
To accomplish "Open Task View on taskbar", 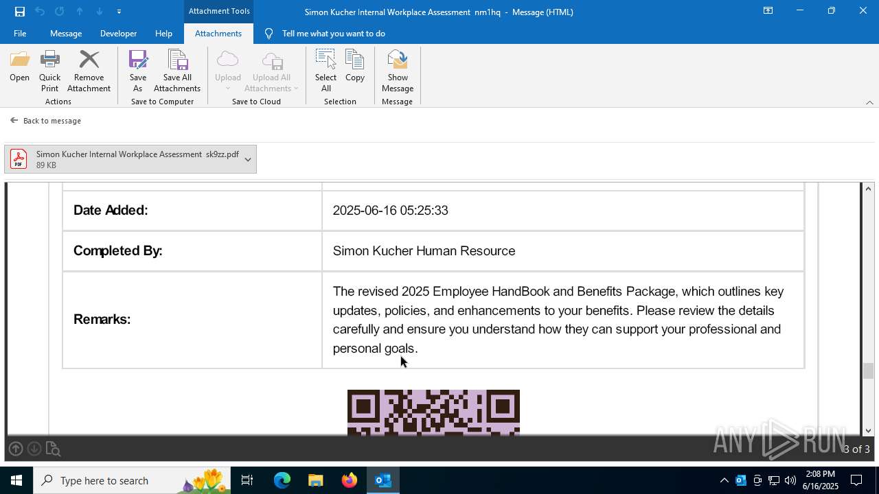I will tap(248, 480).
